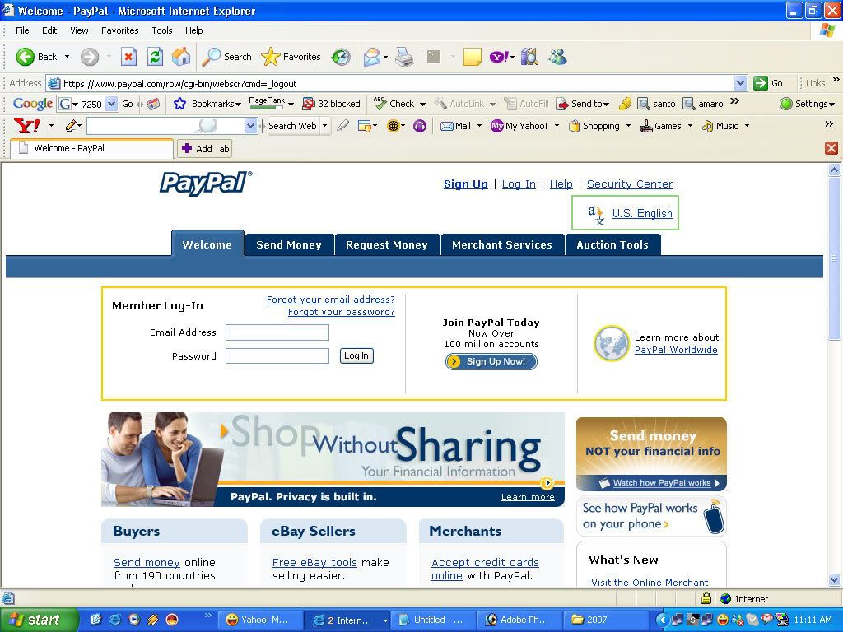The height and width of the screenshot is (632, 843).
Task: Open the address bar URL dropdown
Action: (739, 83)
